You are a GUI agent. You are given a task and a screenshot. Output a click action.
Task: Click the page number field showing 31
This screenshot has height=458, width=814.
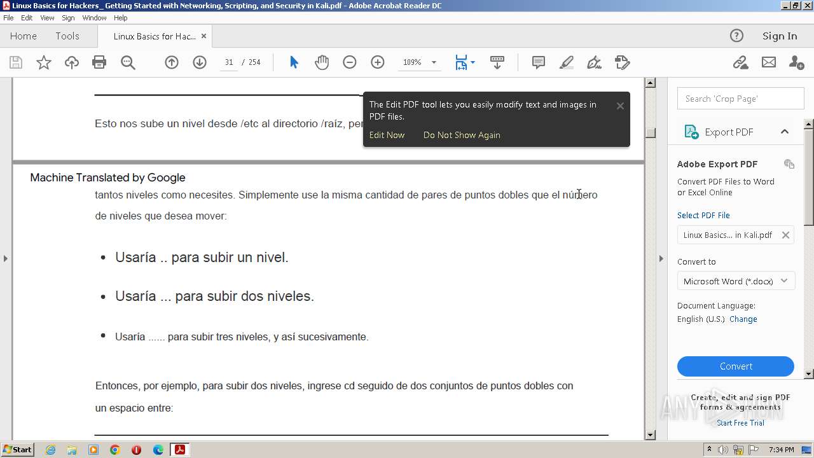228,62
